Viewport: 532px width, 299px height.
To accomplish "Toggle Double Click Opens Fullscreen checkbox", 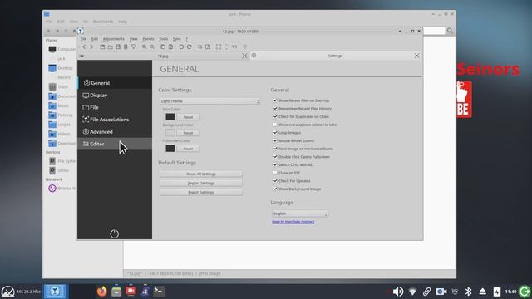I will (x=275, y=157).
